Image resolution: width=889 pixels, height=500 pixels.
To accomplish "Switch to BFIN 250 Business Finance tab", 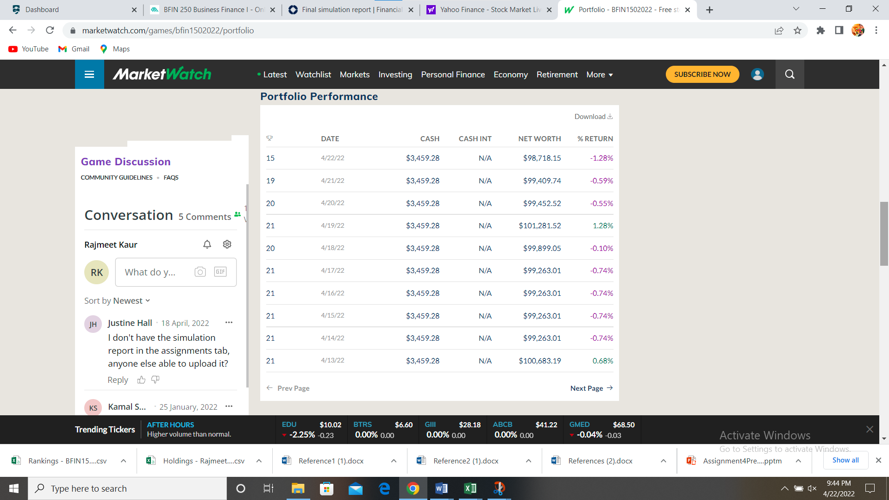I will (213, 10).
